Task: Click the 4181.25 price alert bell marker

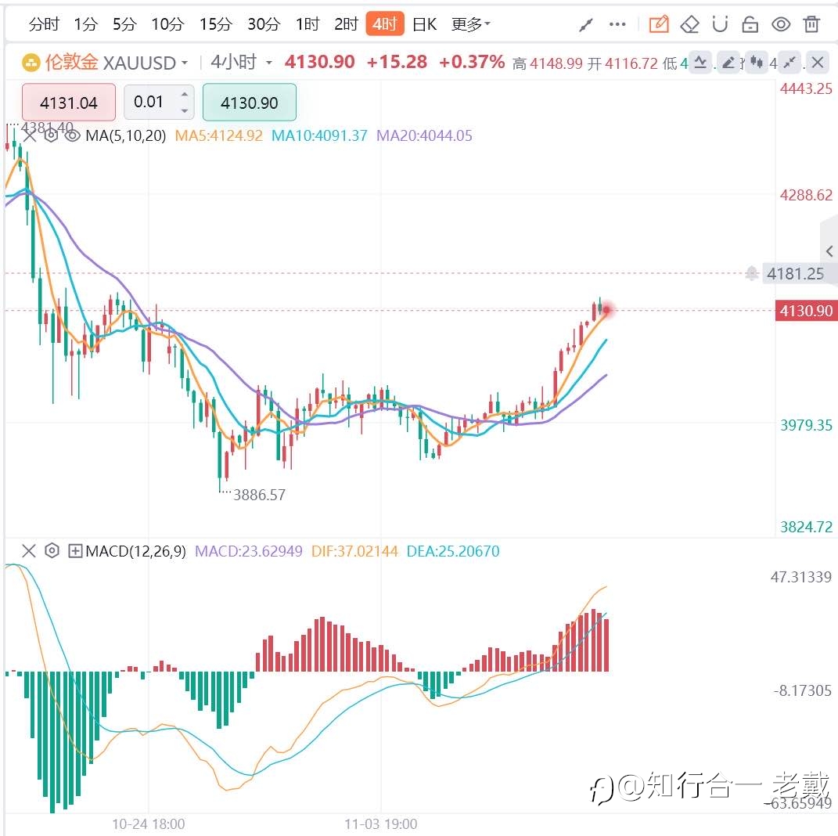Action: tap(751, 273)
